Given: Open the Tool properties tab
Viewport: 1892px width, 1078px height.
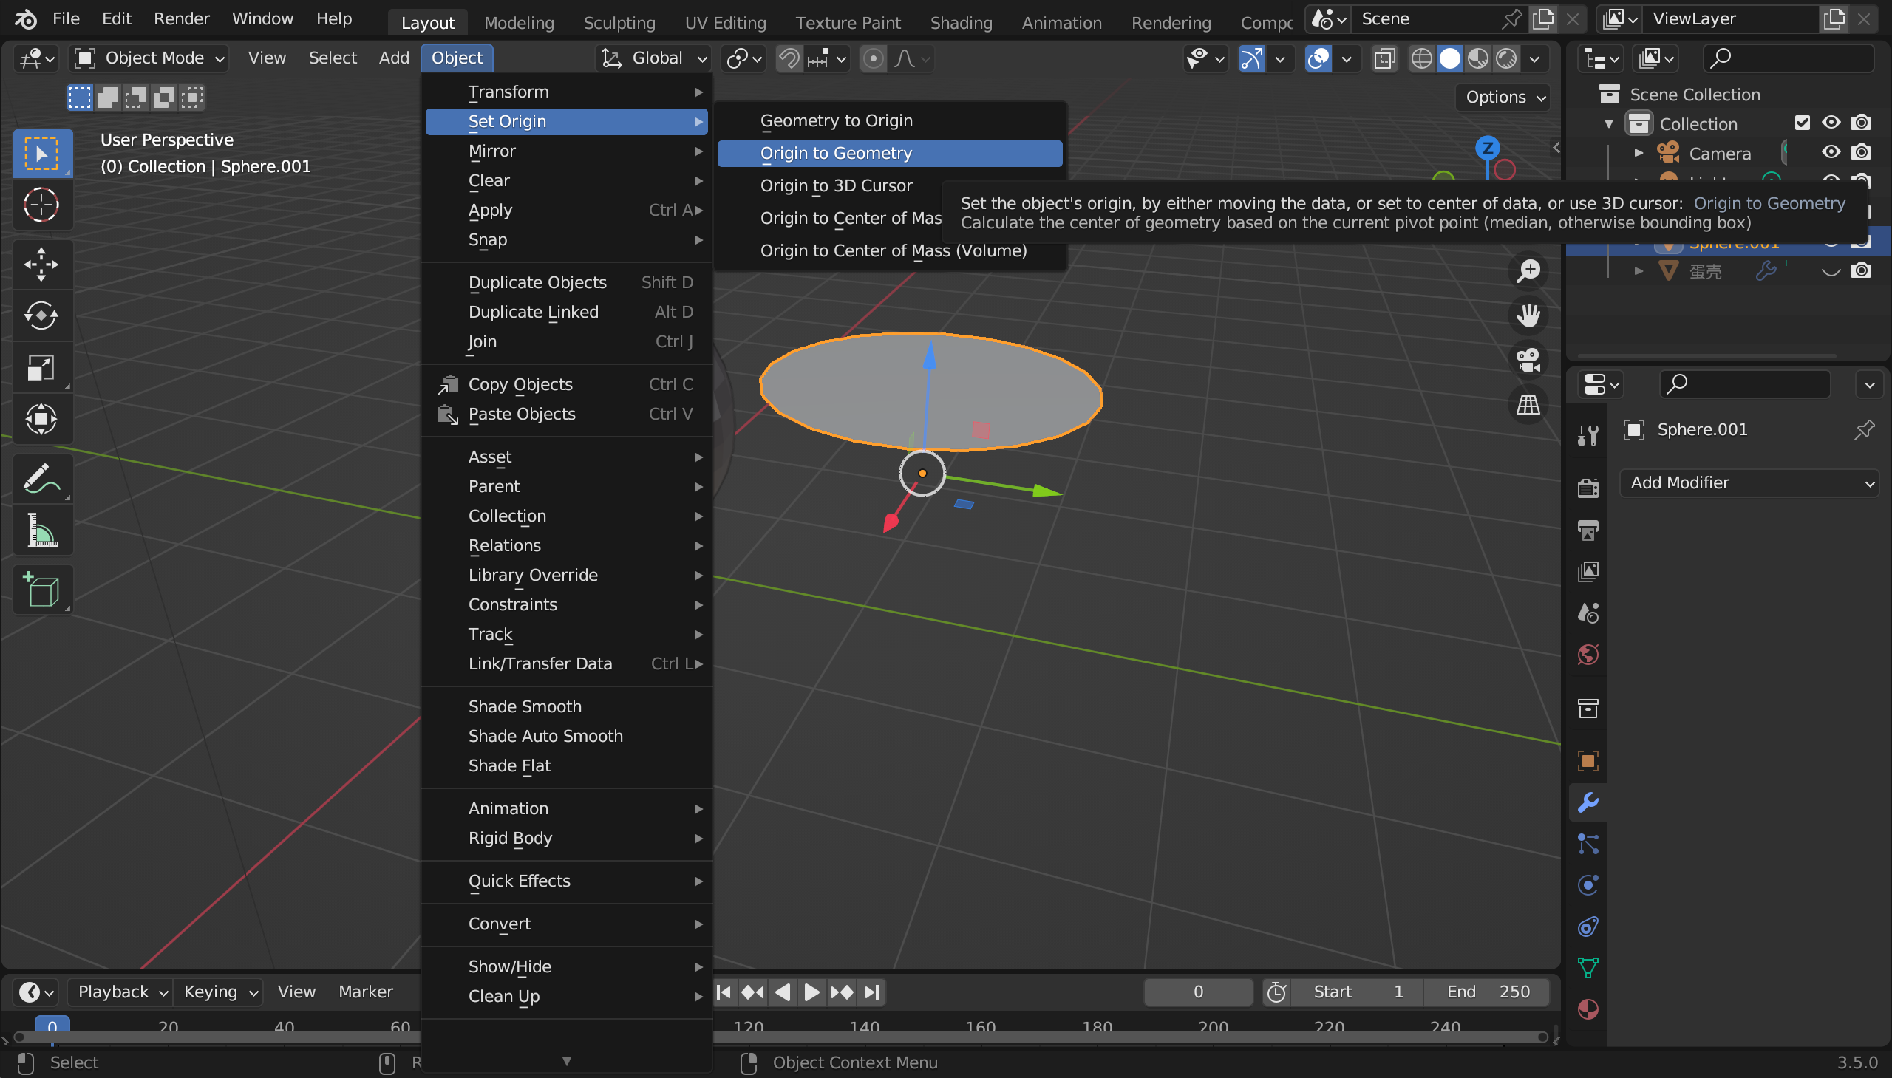Looking at the screenshot, I should [x=1588, y=434].
